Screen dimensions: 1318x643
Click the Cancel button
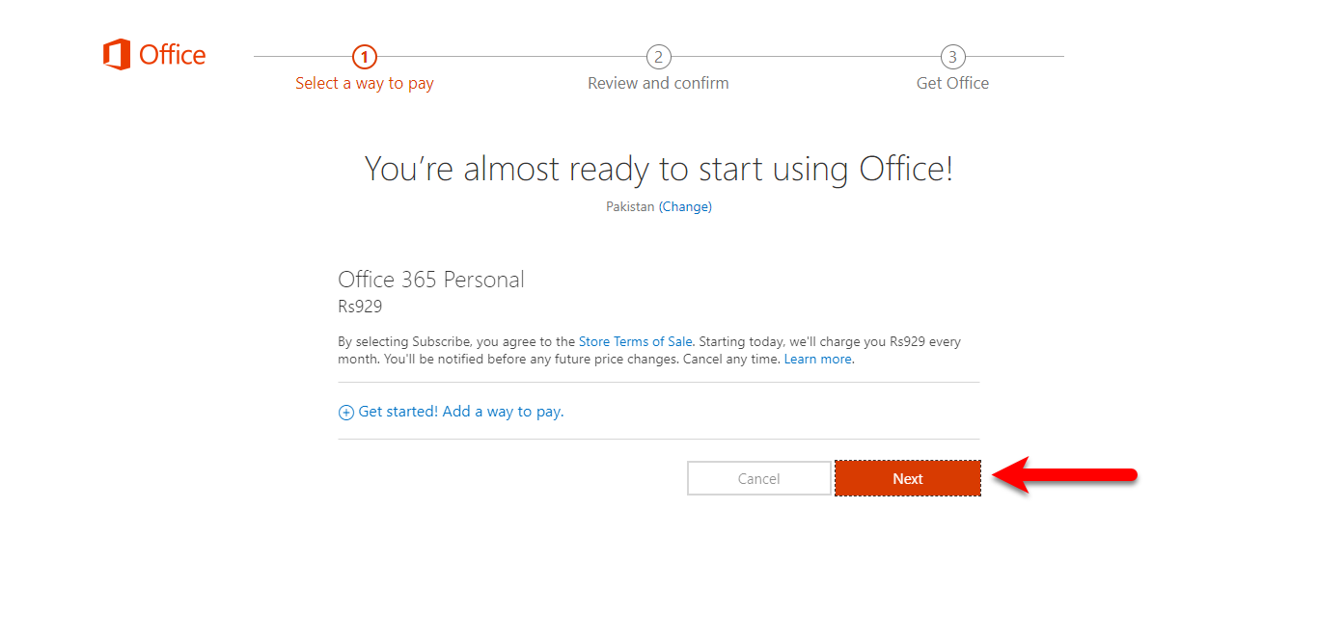point(759,478)
